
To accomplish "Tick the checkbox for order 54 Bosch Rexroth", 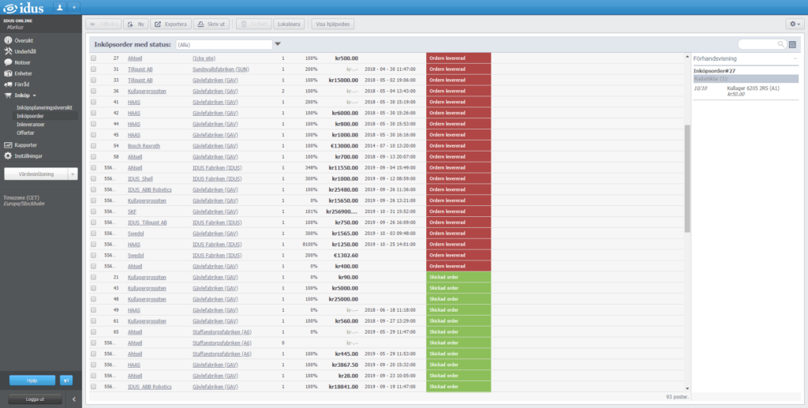I will click(93, 146).
